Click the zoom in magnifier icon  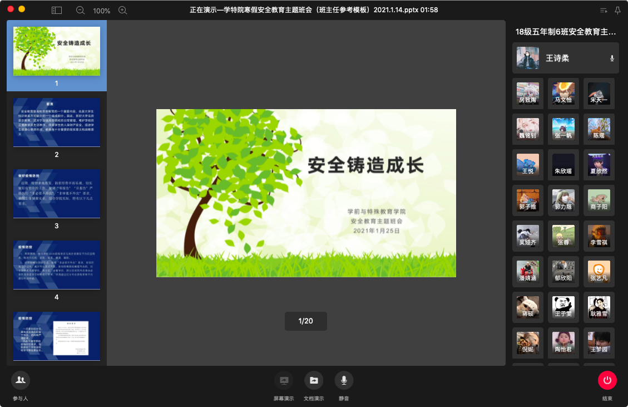tap(123, 10)
